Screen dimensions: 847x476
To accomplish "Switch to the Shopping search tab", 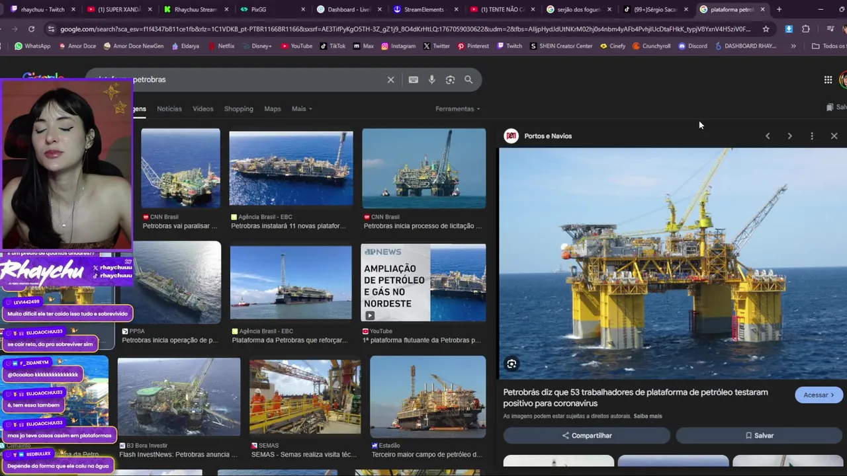I will point(239,108).
